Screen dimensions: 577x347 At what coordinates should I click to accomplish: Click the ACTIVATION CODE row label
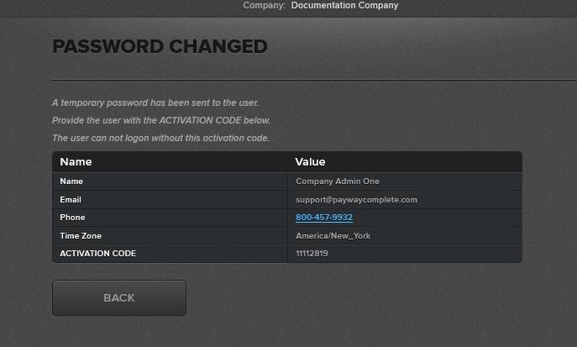coord(97,253)
